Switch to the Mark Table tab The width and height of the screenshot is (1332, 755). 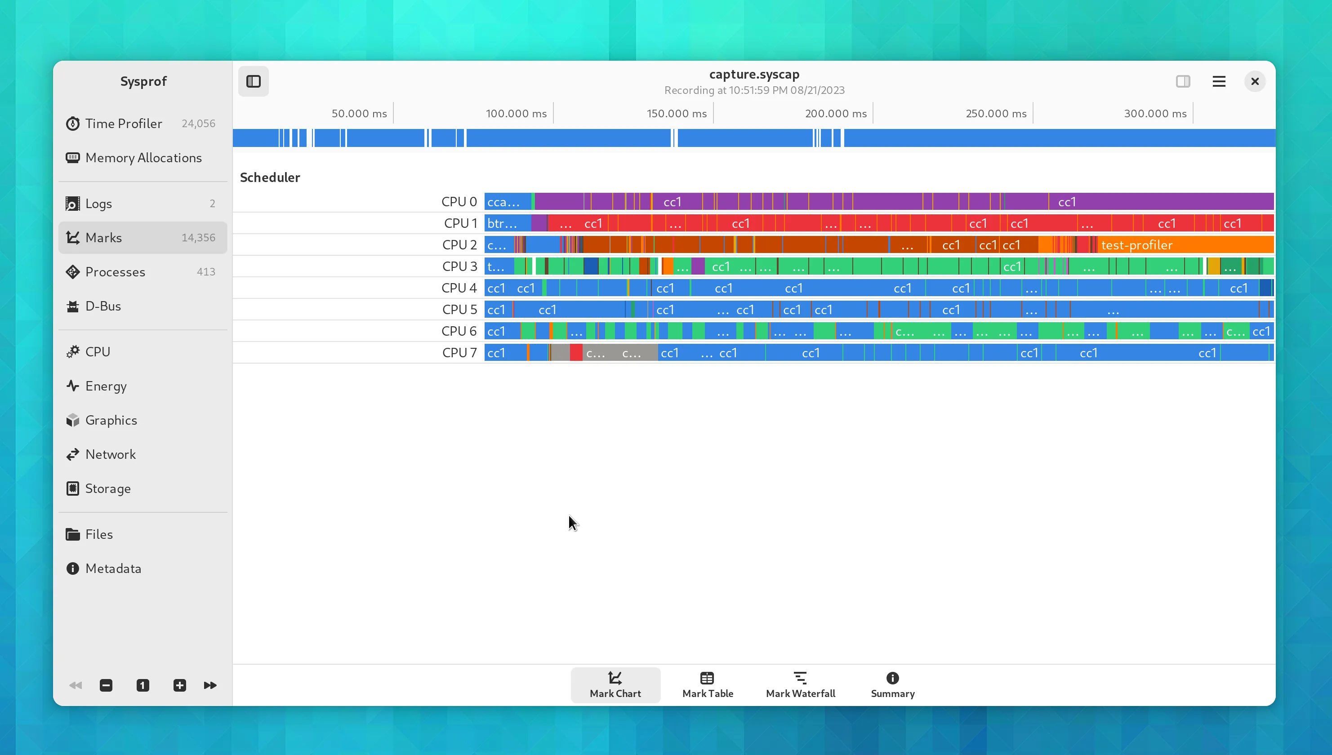[708, 684]
